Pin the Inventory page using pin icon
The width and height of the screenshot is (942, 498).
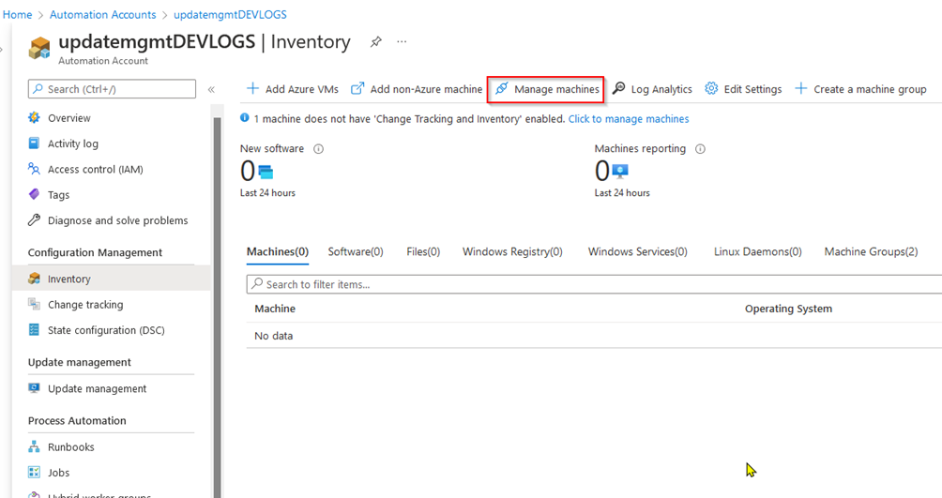(x=376, y=42)
